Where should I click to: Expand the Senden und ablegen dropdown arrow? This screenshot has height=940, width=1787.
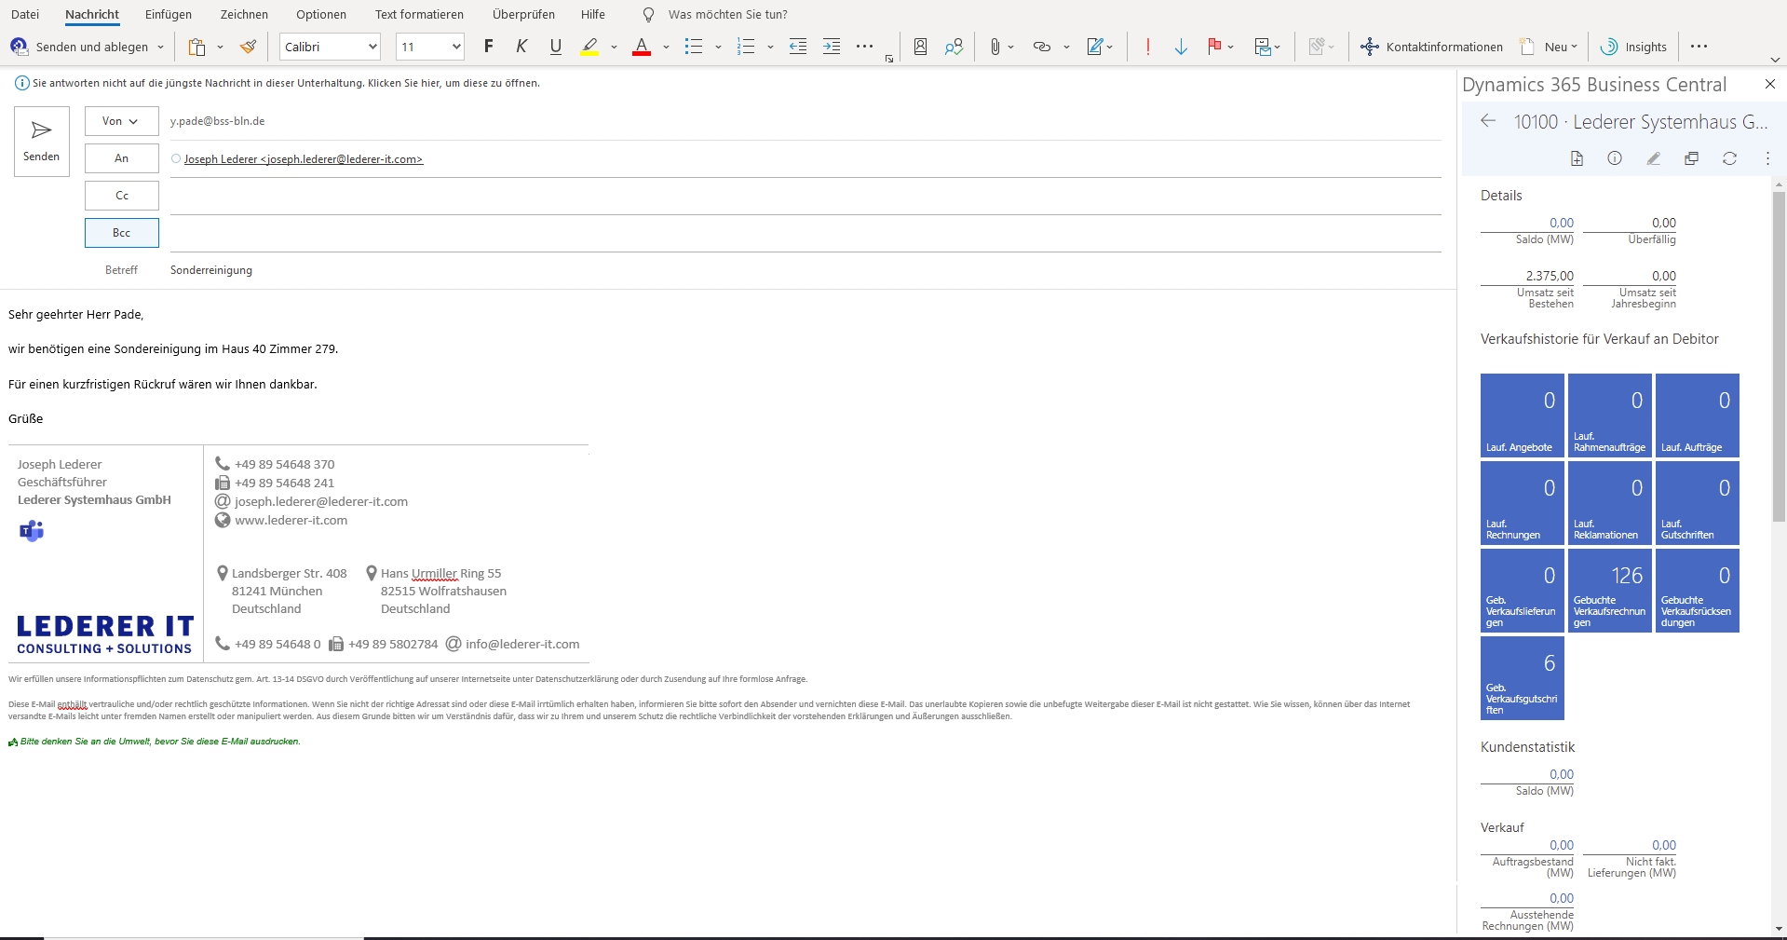pos(160,47)
